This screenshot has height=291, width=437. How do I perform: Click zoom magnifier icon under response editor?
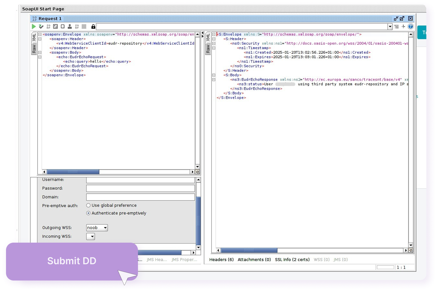[x=411, y=250]
